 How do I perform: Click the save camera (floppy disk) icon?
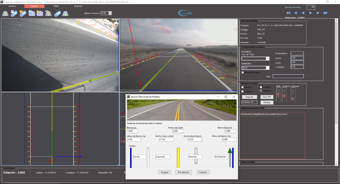pos(14,13)
